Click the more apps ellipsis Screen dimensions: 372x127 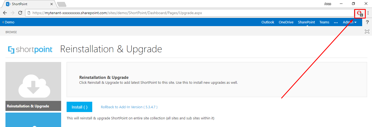(336, 23)
